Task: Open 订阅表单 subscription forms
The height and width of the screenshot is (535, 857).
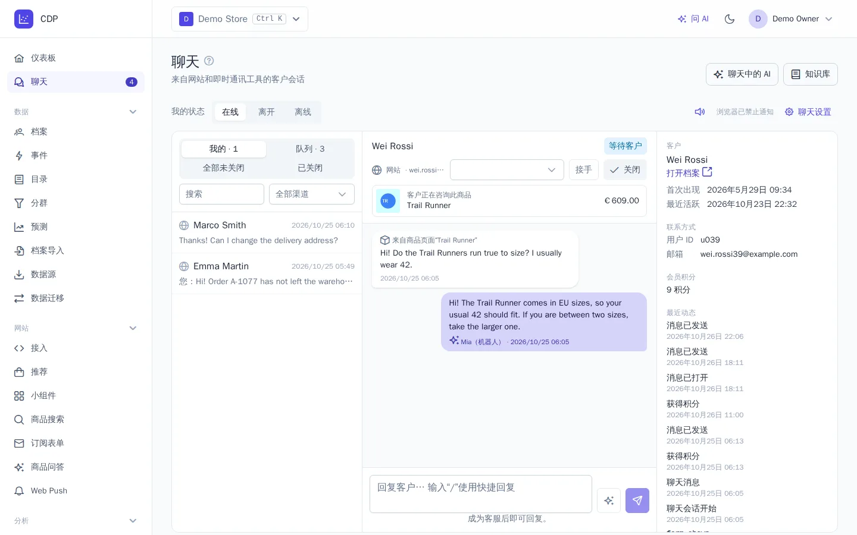Action: [76, 443]
